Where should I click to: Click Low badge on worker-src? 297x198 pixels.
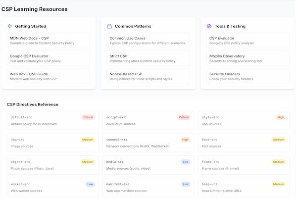tap(90, 184)
